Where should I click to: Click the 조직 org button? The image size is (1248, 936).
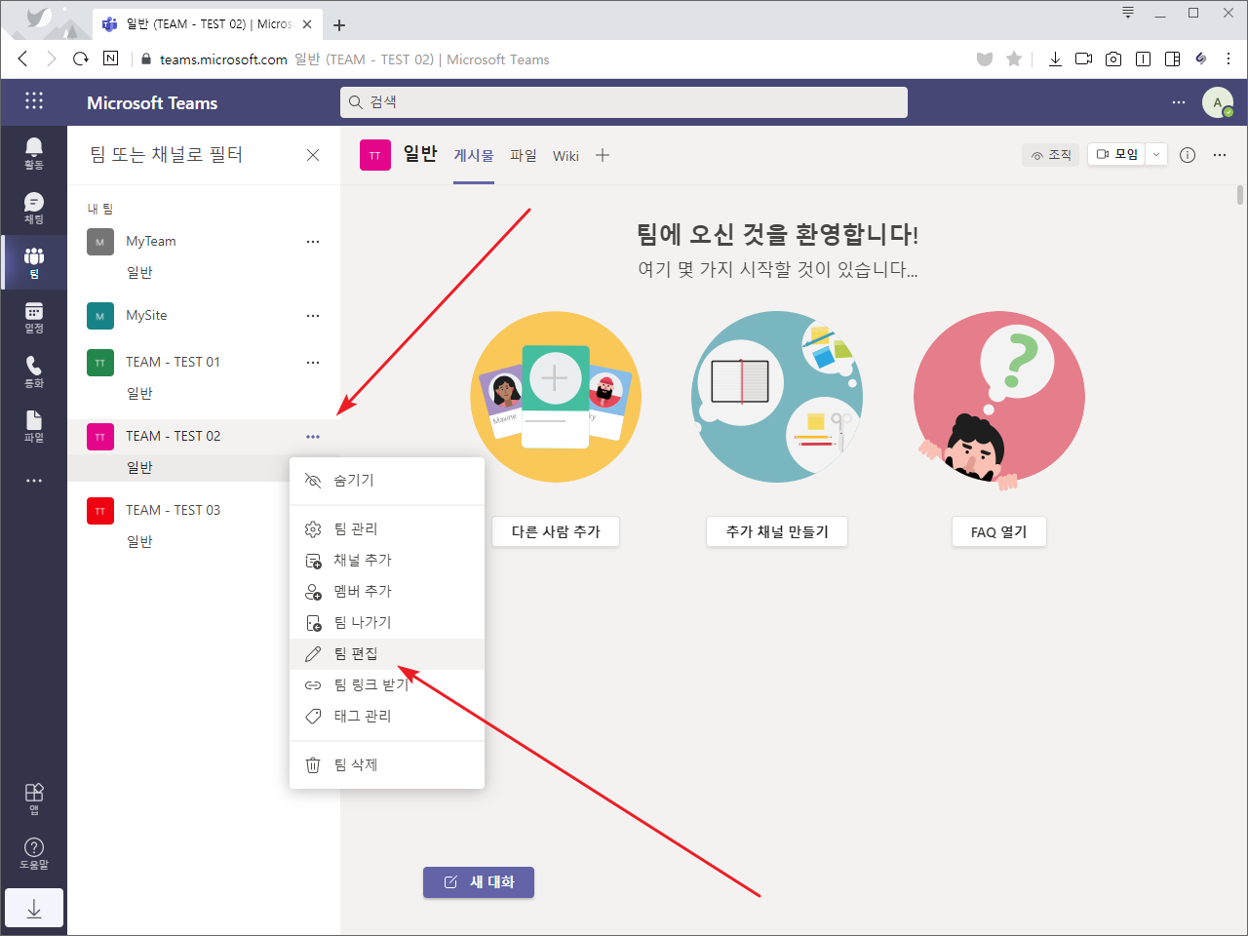click(1051, 155)
